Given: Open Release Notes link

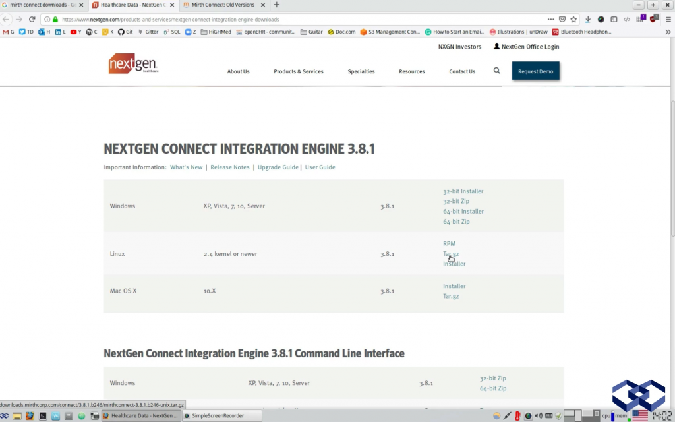Looking at the screenshot, I should point(230,167).
